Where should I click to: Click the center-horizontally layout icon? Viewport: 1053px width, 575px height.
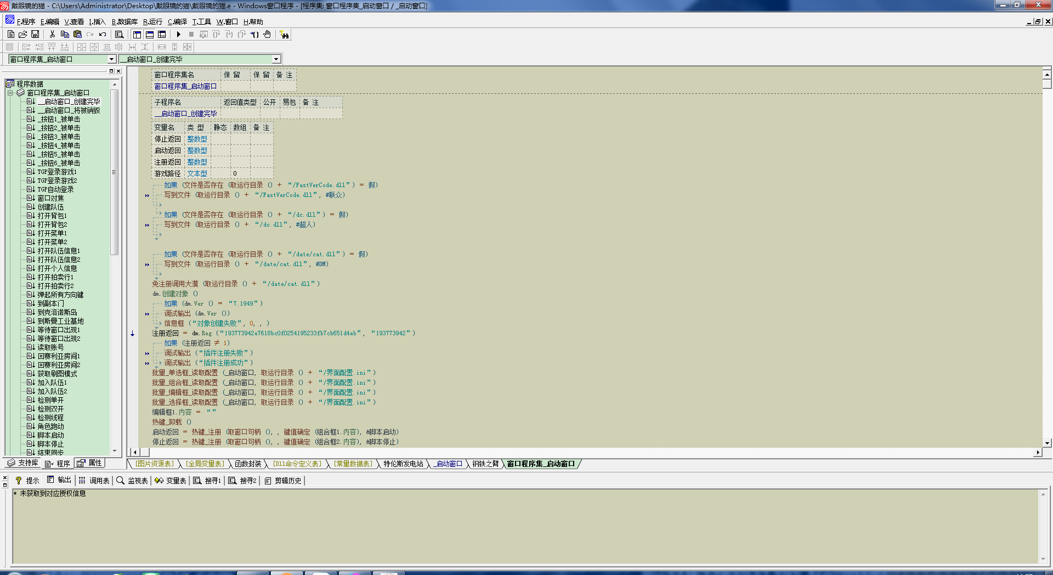pyautogui.click(x=82, y=47)
